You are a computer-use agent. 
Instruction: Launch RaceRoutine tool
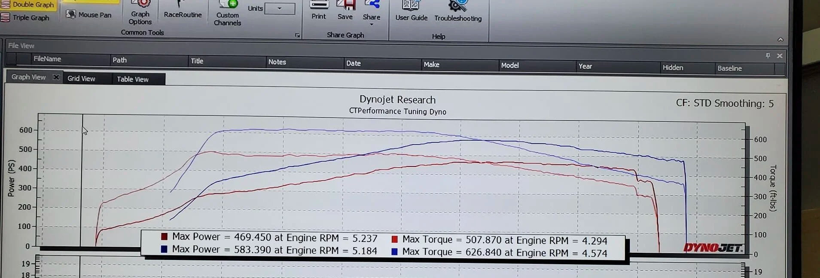183,10
